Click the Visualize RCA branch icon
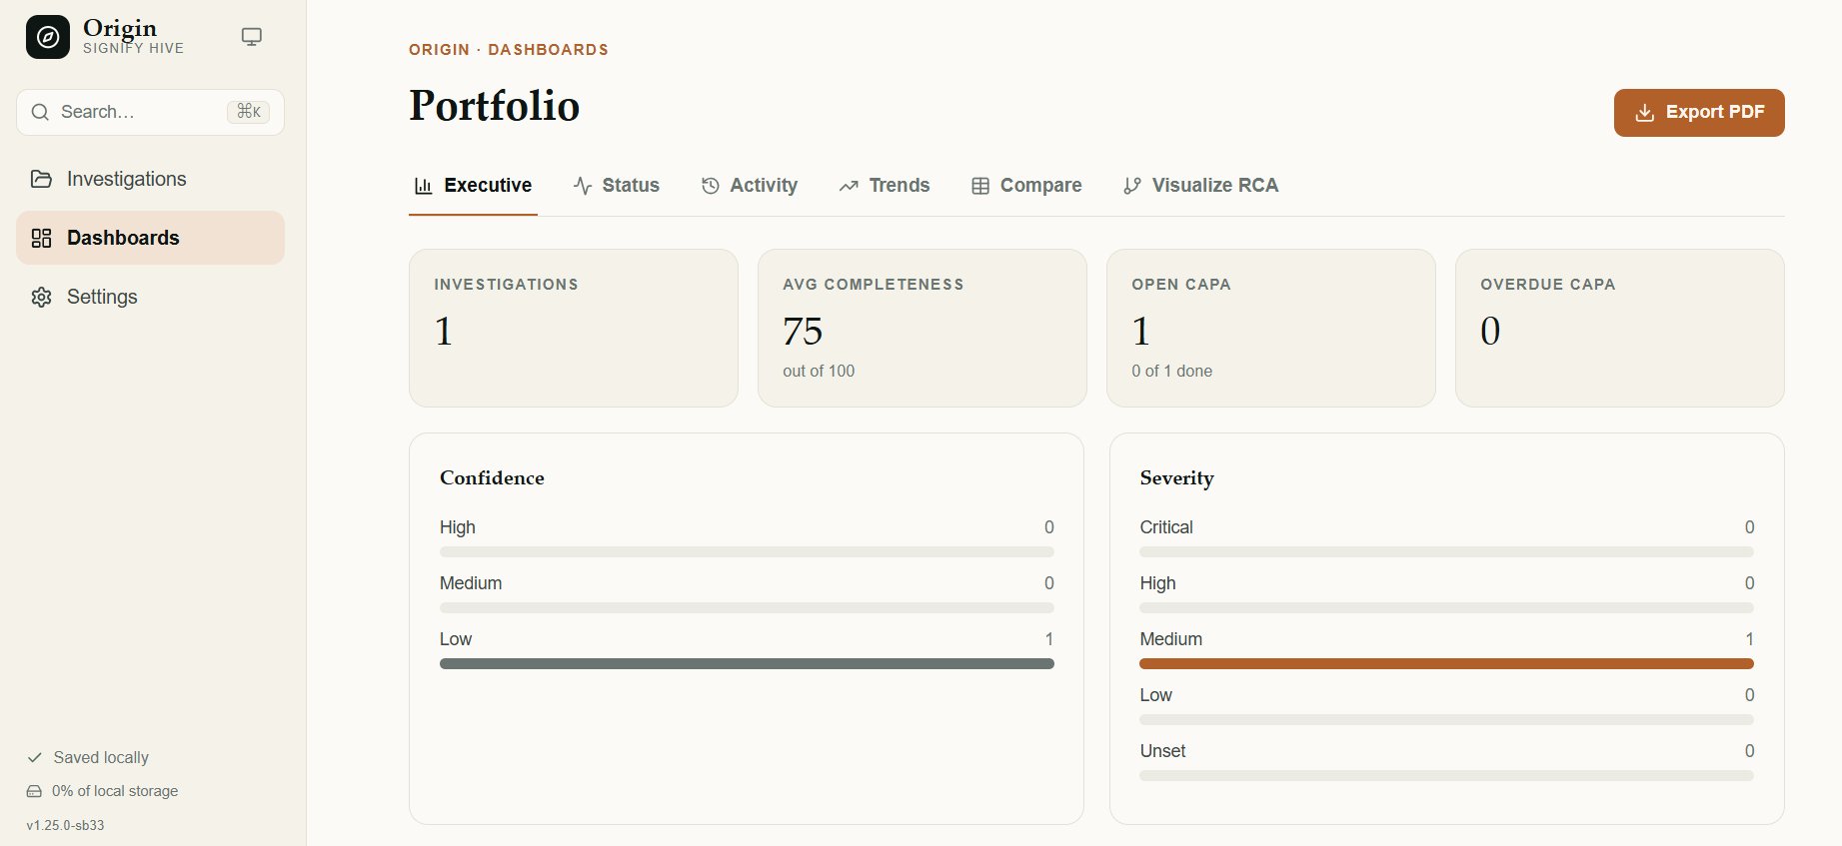Viewport: 1842px width, 846px height. pyautogui.click(x=1132, y=186)
